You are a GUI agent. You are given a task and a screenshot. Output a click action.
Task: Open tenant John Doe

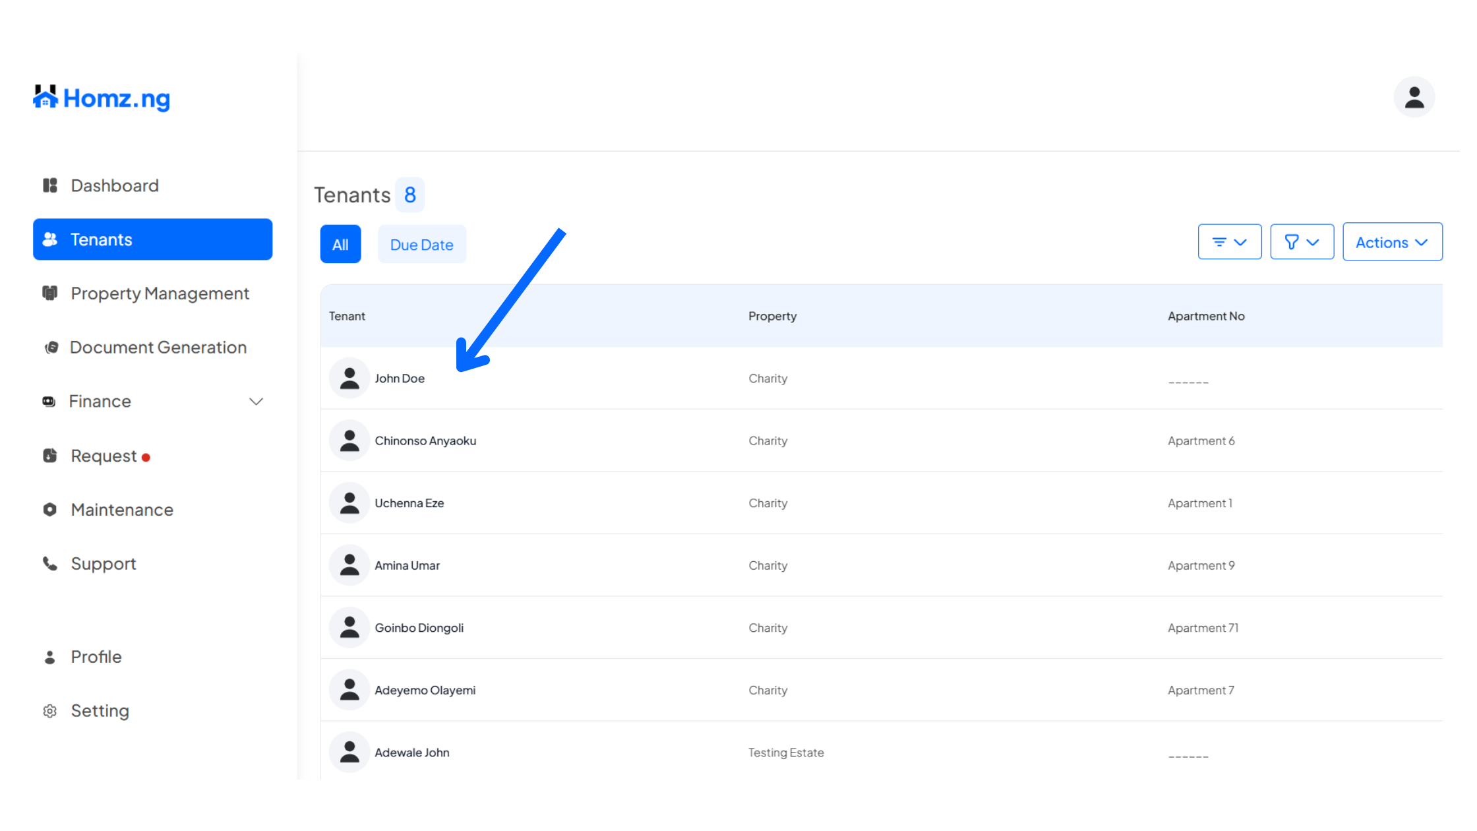[400, 379]
